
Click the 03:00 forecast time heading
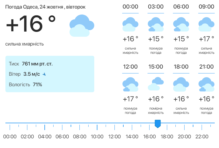156,7
